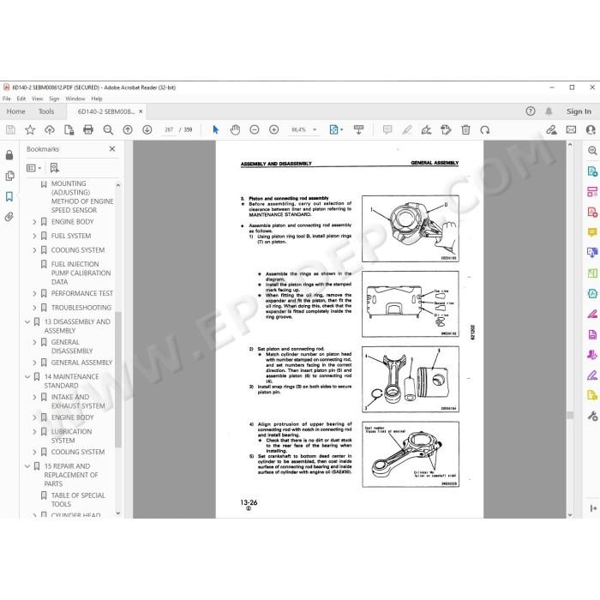Click the Save file icon
Viewport: 600px width, 600px height.
[10, 130]
